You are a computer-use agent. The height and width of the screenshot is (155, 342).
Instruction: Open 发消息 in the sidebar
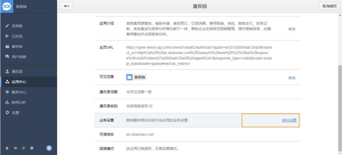18,26
